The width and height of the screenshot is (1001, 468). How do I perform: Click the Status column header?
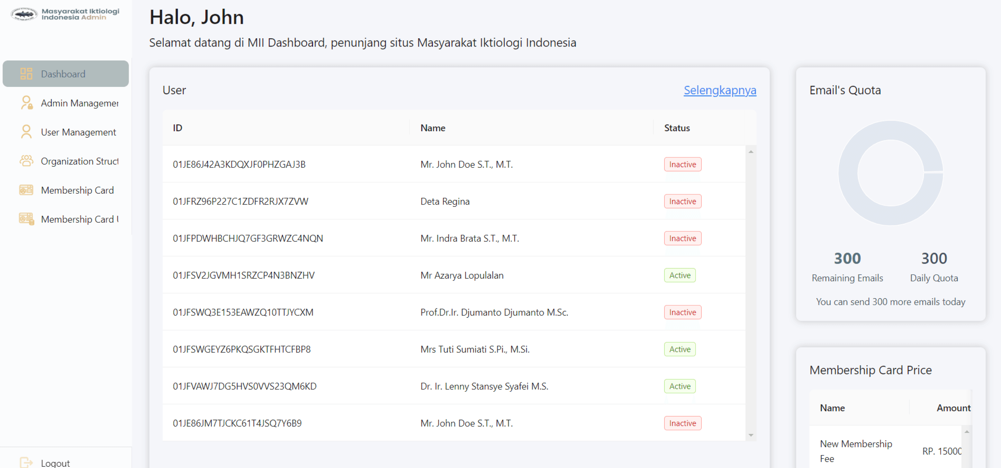pos(677,128)
